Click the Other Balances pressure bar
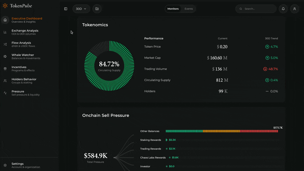Screen dimensions: 304x171 (x=222, y=131)
